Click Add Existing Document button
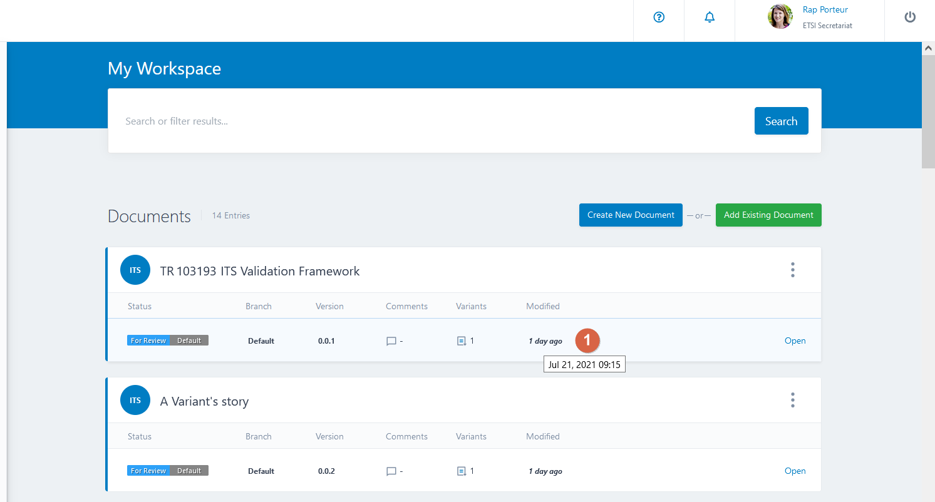935x502 pixels. [x=768, y=215]
